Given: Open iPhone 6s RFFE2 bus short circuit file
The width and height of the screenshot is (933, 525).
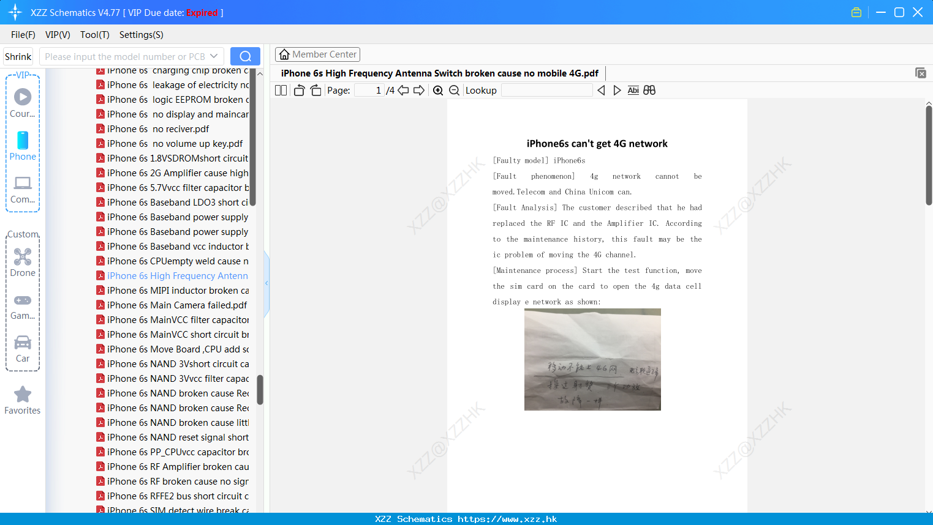Looking at the screenshot, I should [172, 496].
